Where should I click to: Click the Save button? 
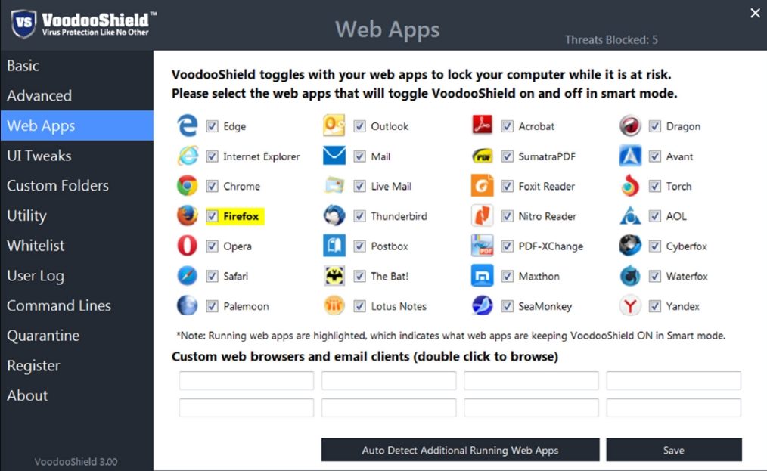[x=673, y=450]
